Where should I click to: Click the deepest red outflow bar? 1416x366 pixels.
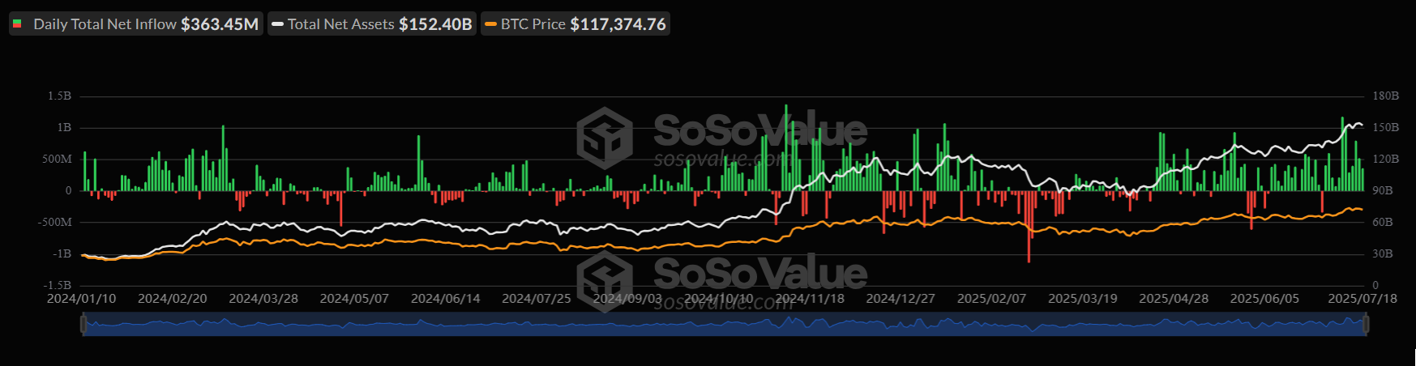pos(1029,227)
